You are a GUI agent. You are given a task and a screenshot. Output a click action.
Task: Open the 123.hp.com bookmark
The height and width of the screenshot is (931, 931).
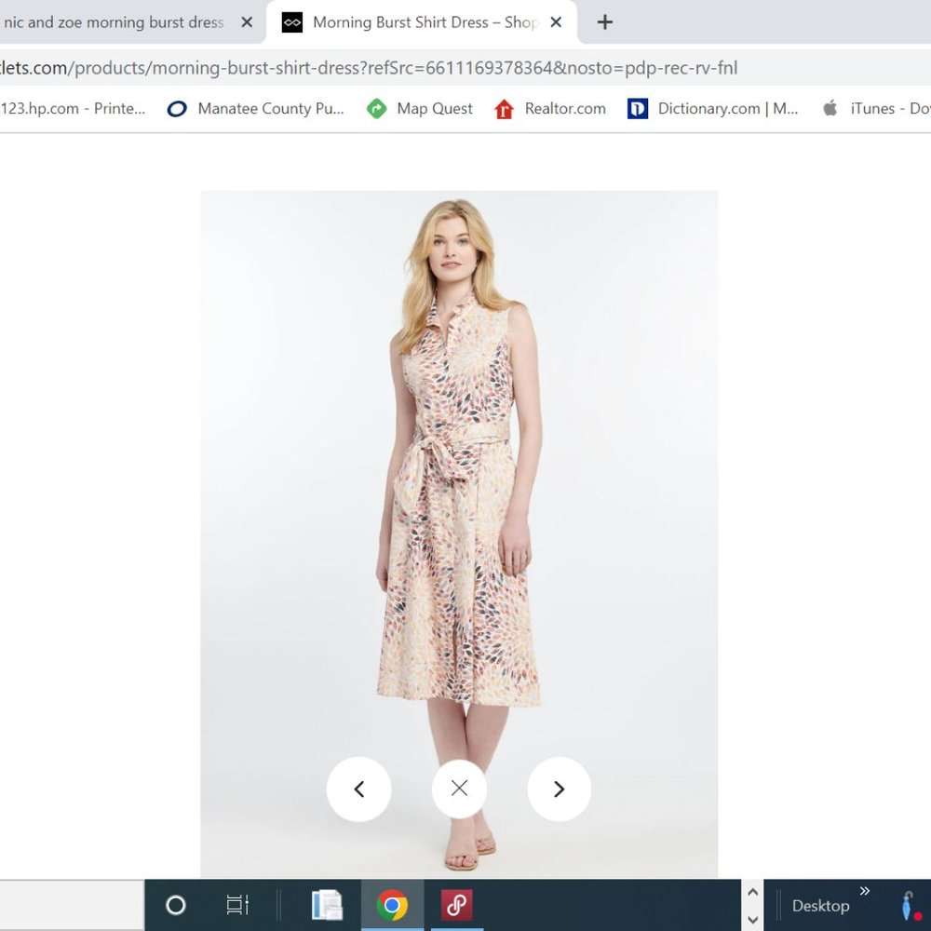point(73,109)
